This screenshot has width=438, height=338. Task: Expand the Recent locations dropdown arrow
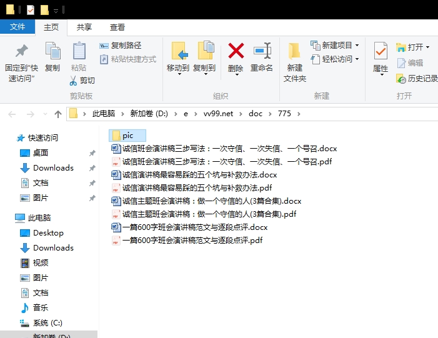click(45, 114)
